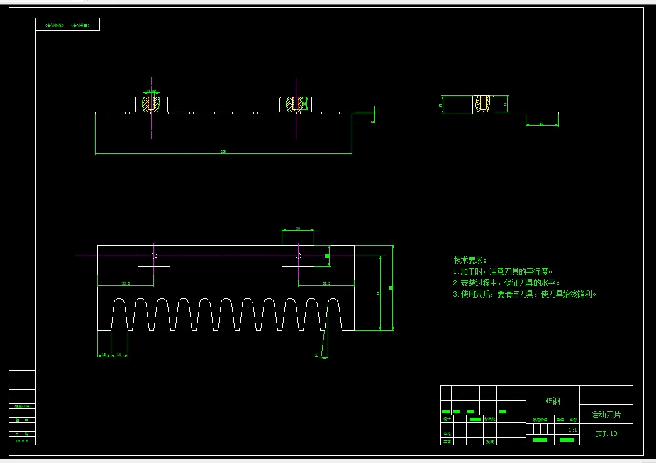Click the '1:1' scale value cell
The height and width of the screenshot is (463, 656).
point(573,430)
